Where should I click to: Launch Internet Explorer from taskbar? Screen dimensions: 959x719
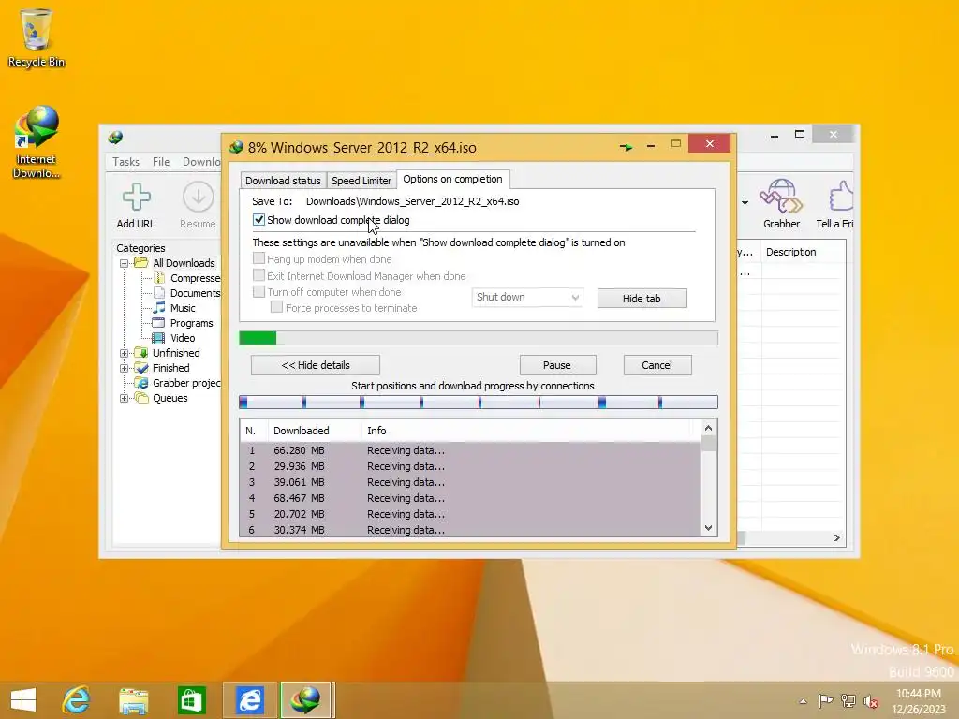tap(76, 700)
